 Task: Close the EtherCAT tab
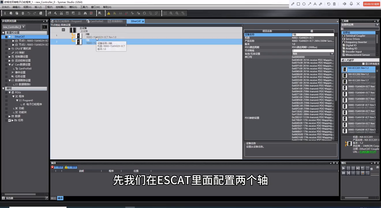pos(143,21)
